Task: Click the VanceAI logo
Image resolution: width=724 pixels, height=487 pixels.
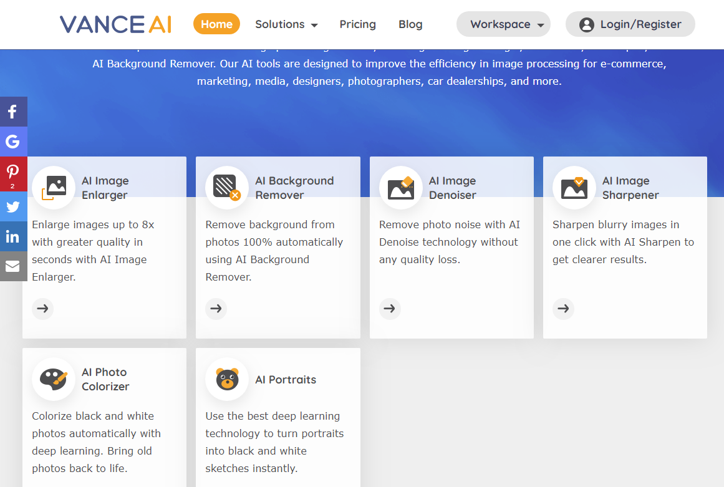Action: [x=115, y=24]
